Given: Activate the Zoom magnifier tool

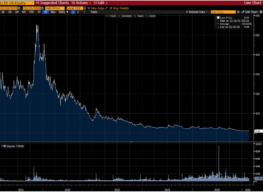Looking at the screenshot, I should [x=151, y=16].
